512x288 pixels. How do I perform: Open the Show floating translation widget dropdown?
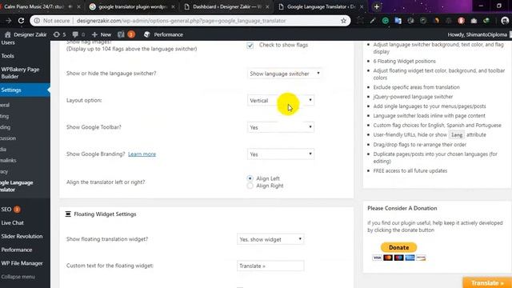(x=270, y=239)
